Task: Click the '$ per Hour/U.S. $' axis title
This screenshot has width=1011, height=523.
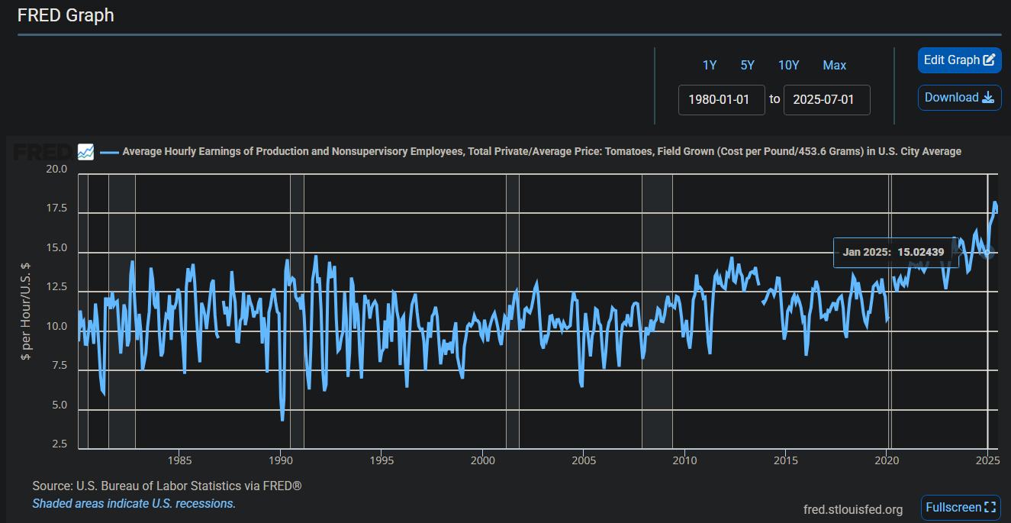Action: pos(26,311)
